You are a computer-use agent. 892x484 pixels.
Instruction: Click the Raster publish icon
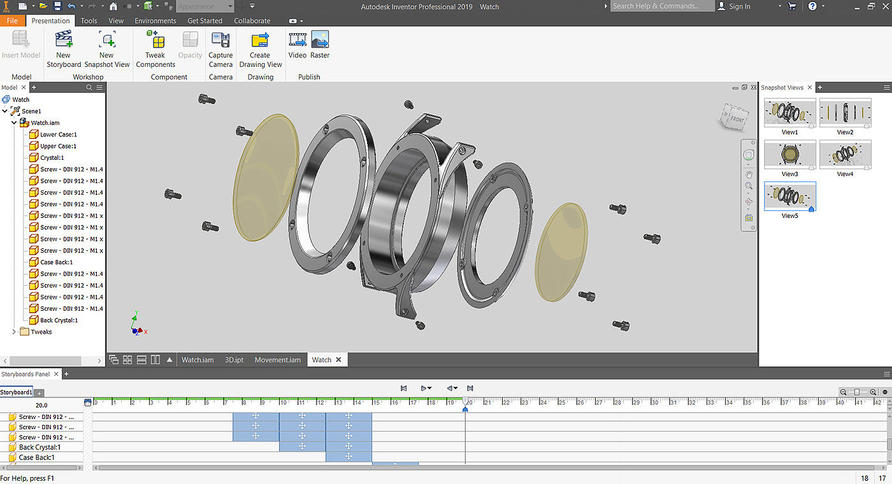point(320,41)
